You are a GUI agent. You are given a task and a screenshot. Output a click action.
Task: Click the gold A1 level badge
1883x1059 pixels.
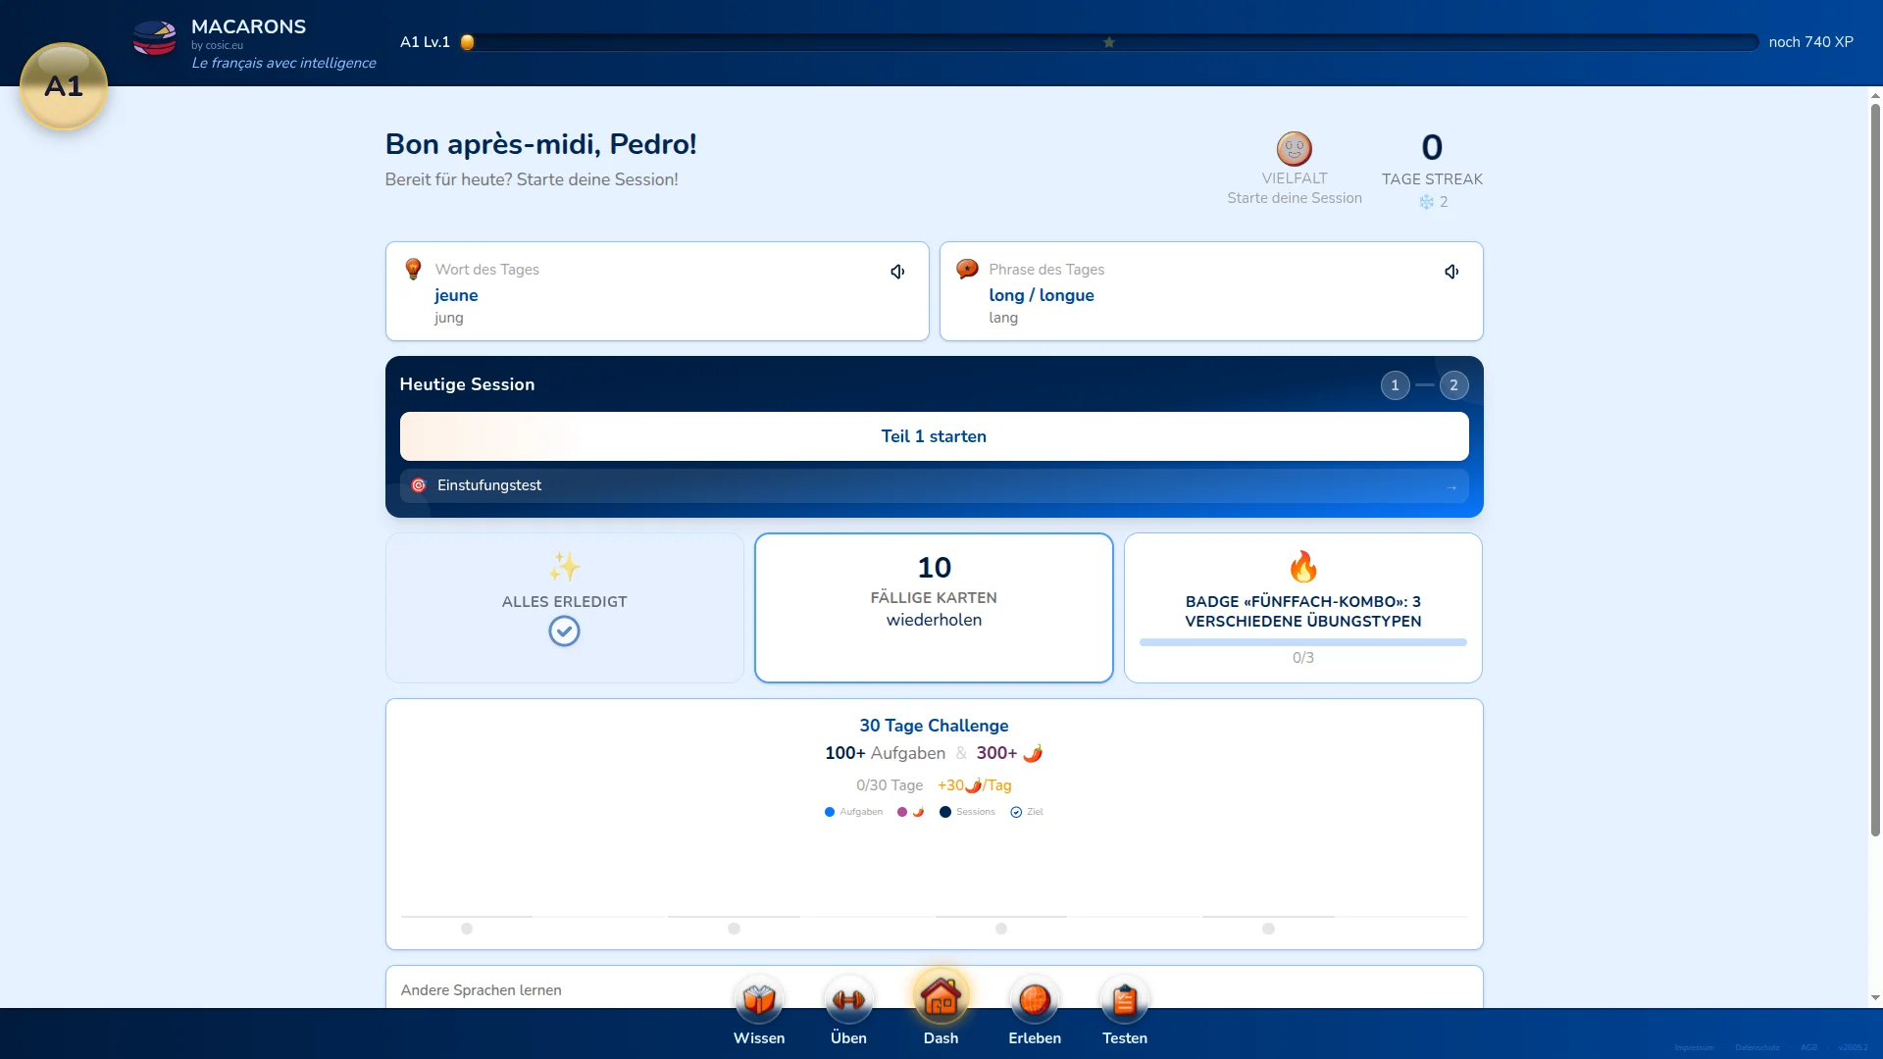click(x=64, y=86)
